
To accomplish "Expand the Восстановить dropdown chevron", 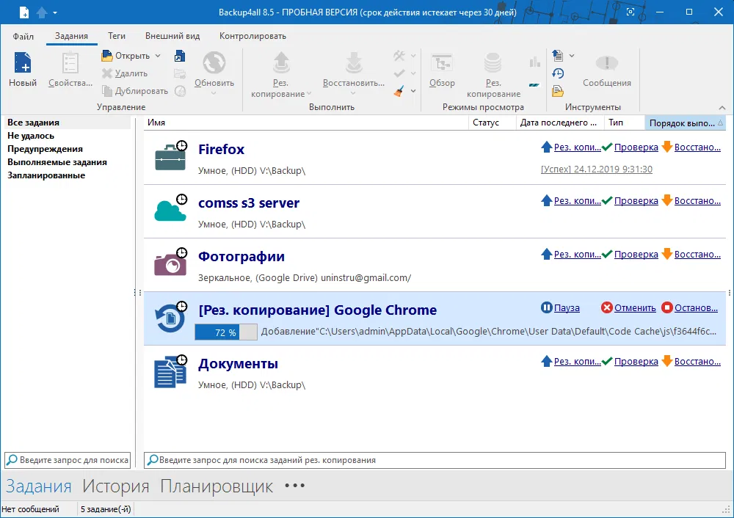I will click(354, 93).
